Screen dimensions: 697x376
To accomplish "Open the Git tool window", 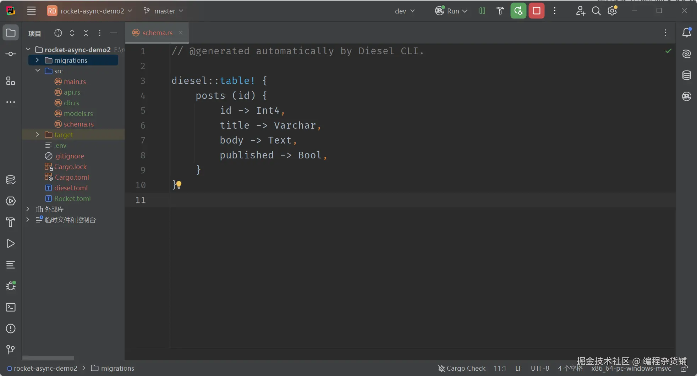I will pyautogui.click(x=11, y=350).
